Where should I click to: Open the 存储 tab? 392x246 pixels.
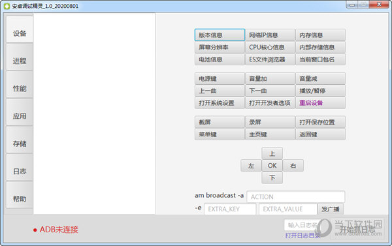click(x=20, y=140)
